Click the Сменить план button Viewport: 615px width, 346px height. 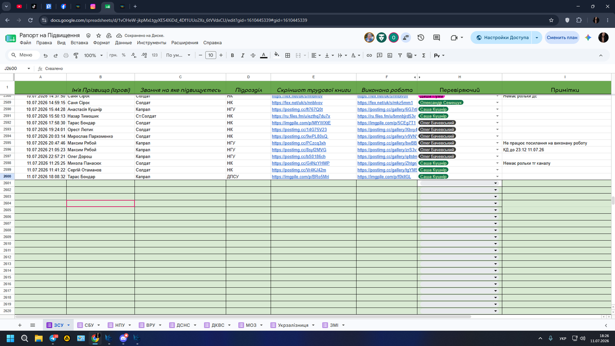562,37
